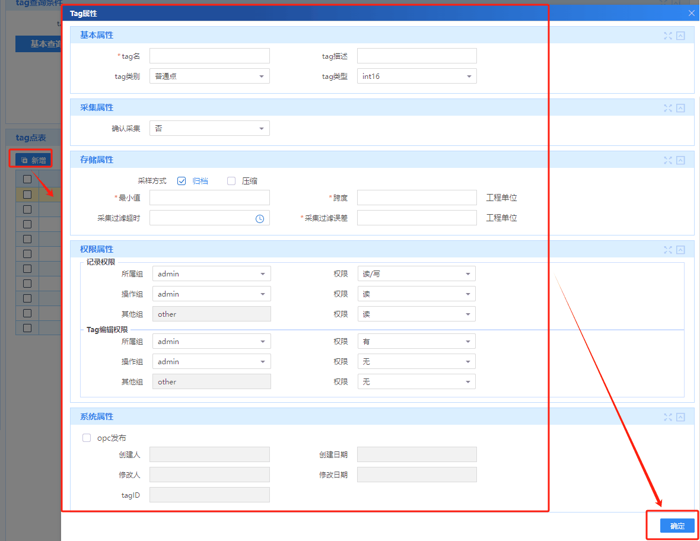Click the 基本属性 section header
Image resolution: width=700 pixels, height=541 pixels.
(382, 35)
